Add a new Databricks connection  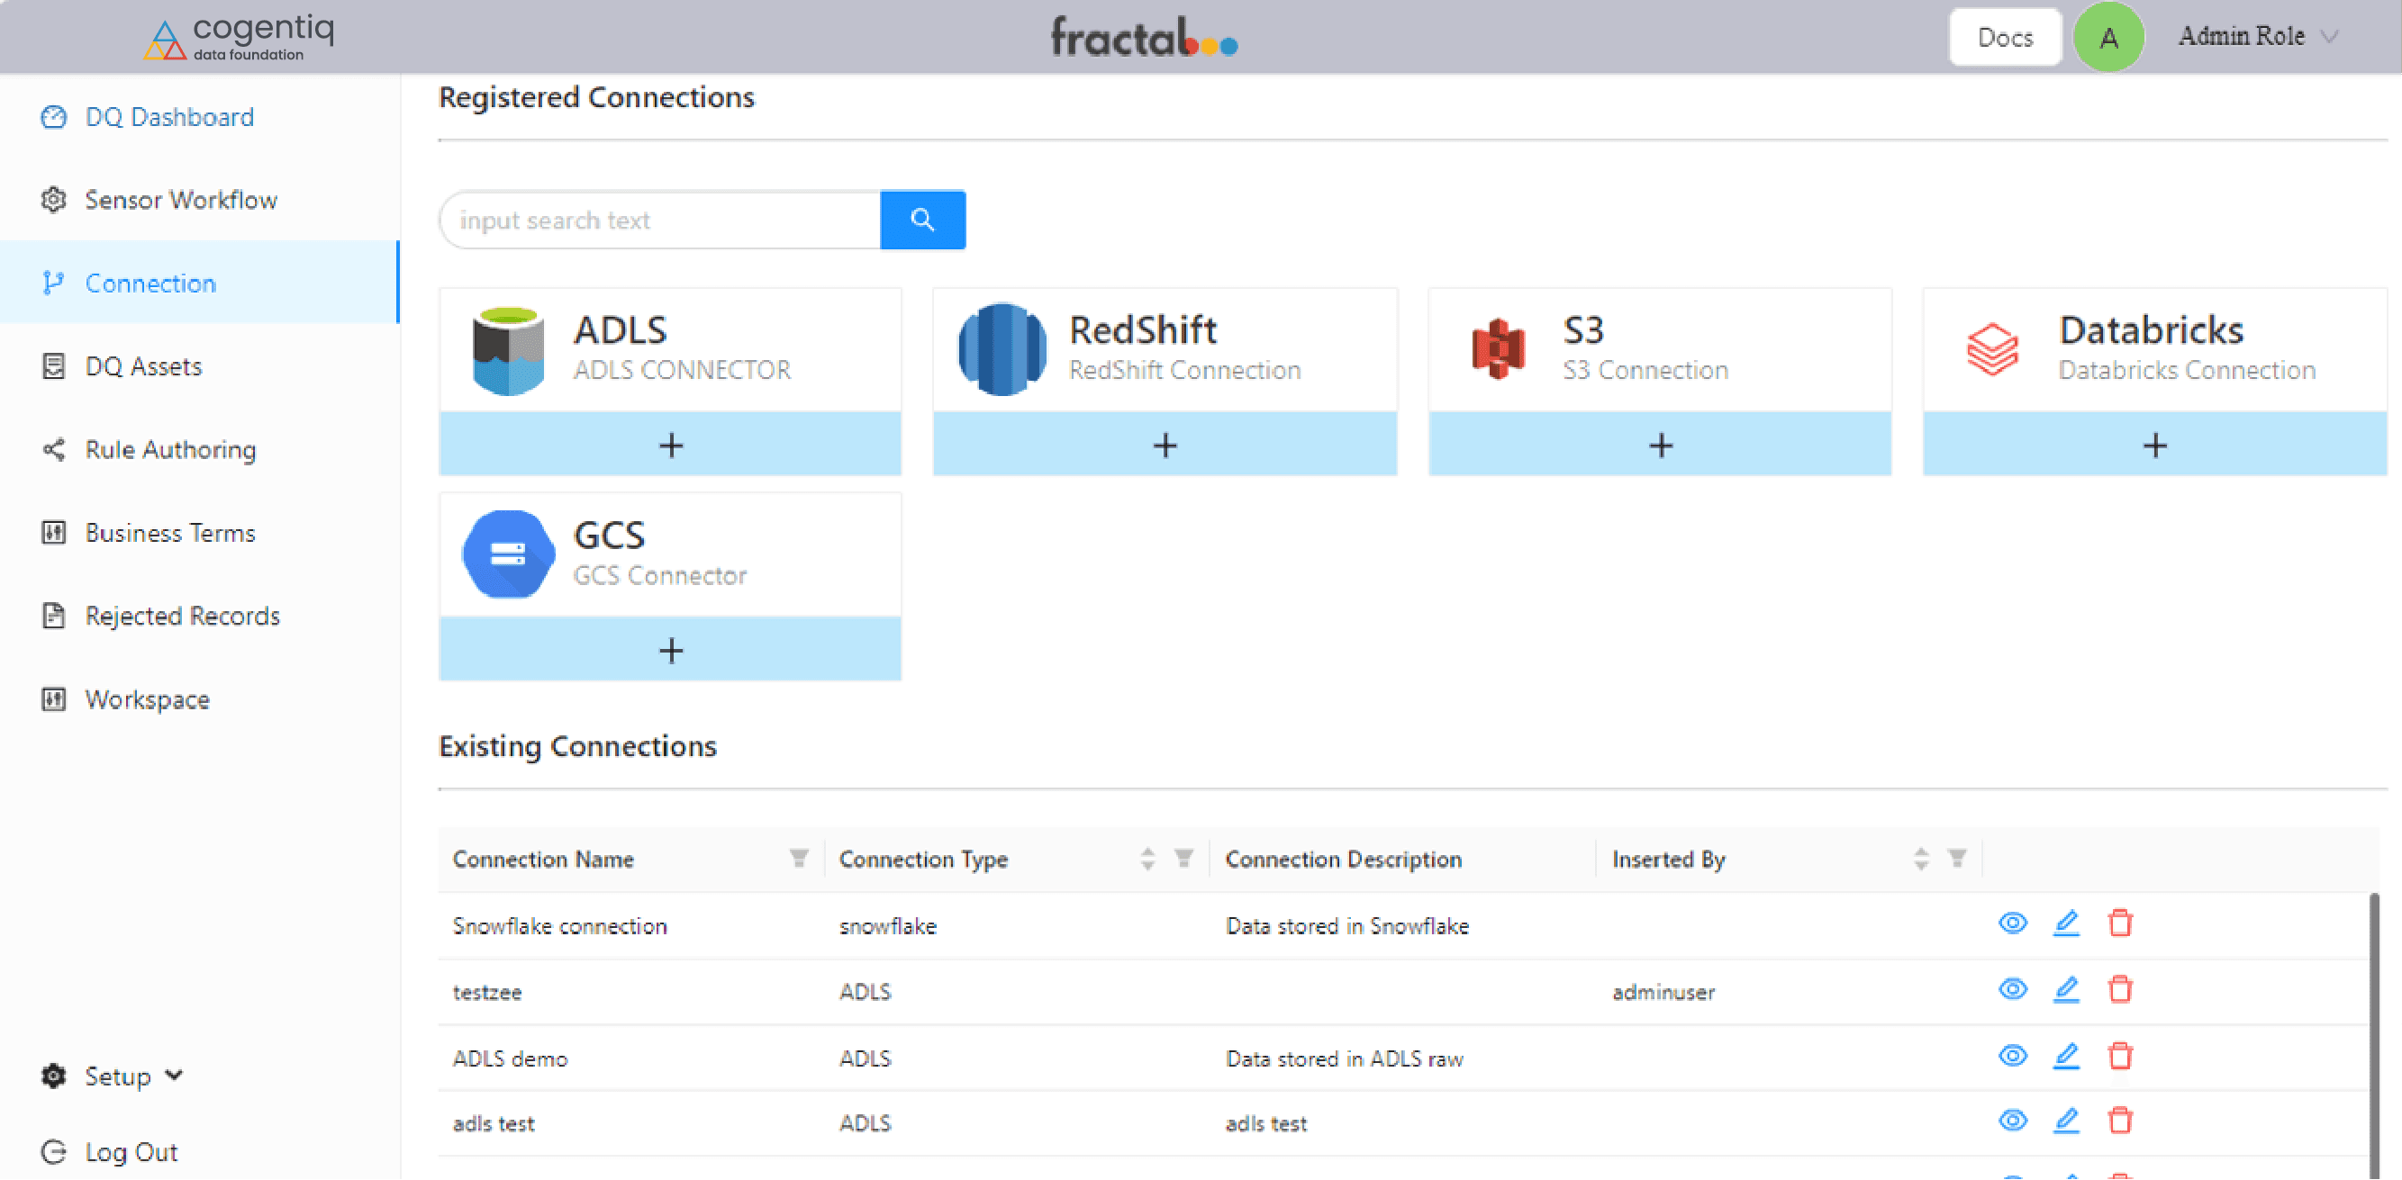click(2155, 445)
